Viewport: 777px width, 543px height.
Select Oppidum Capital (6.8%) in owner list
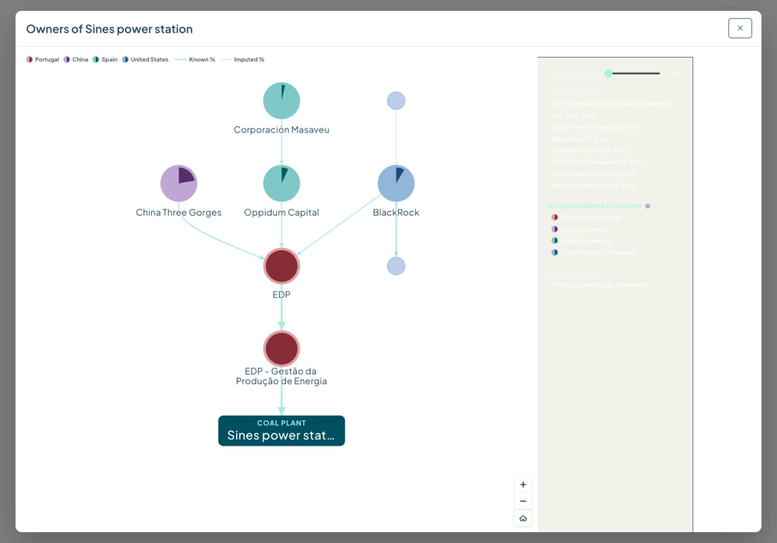589,150
